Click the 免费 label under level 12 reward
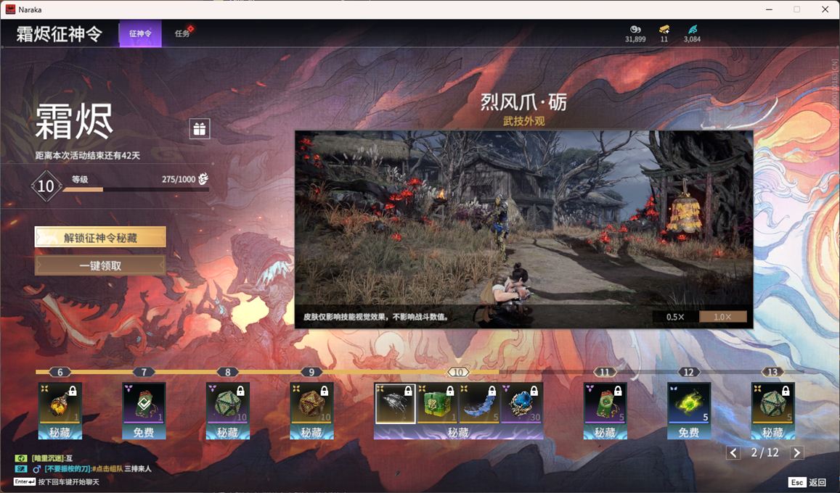Screen dimensions: 840x493 (689, 432)
